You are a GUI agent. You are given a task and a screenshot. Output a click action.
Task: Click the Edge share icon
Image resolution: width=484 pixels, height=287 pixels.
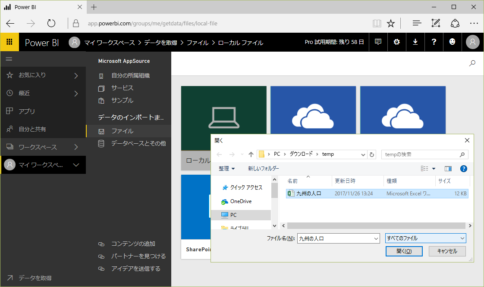click(455, 23)
